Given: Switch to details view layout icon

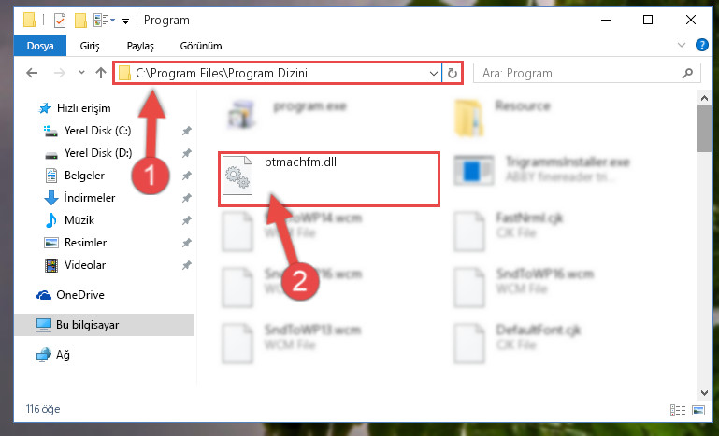Looking at the screenshot, I should 677,410.
